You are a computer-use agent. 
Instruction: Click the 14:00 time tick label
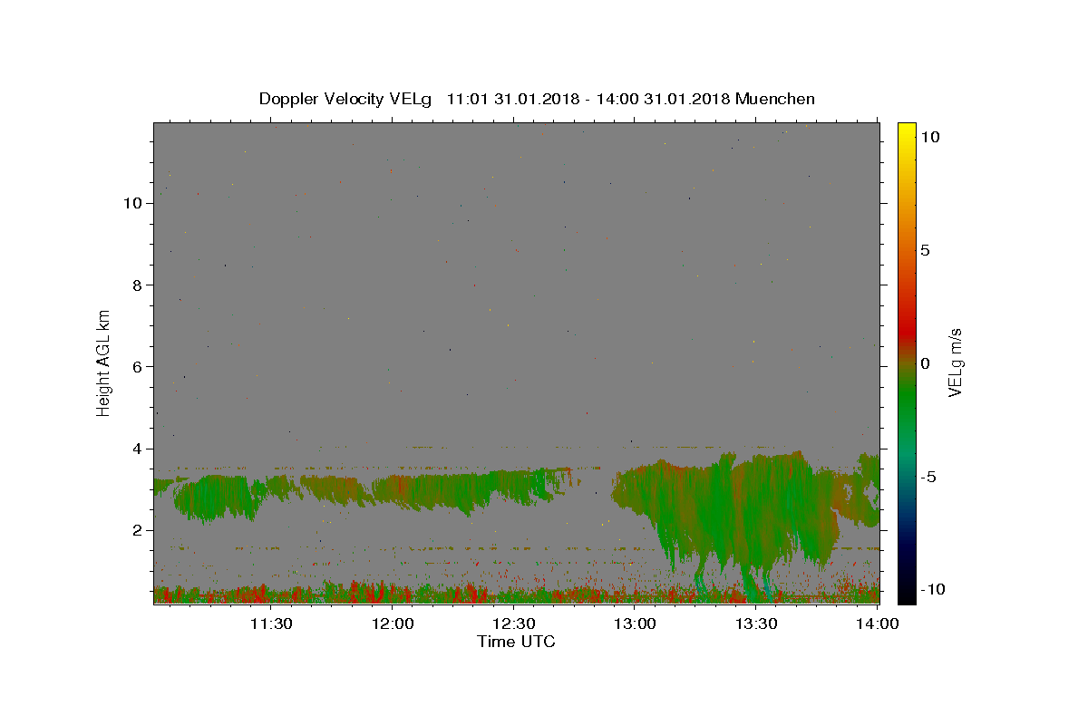coord(878,624)
